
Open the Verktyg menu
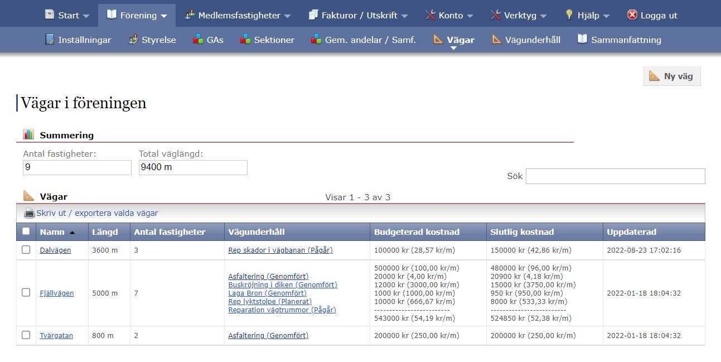(519, 15)
